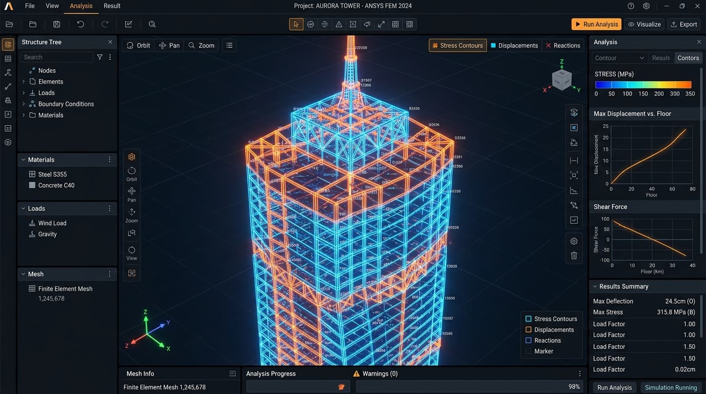The width and height of the screenshot is (706, 394).
Task: Click the Zoom button in viewport toolbar
Action: point(201,45)
